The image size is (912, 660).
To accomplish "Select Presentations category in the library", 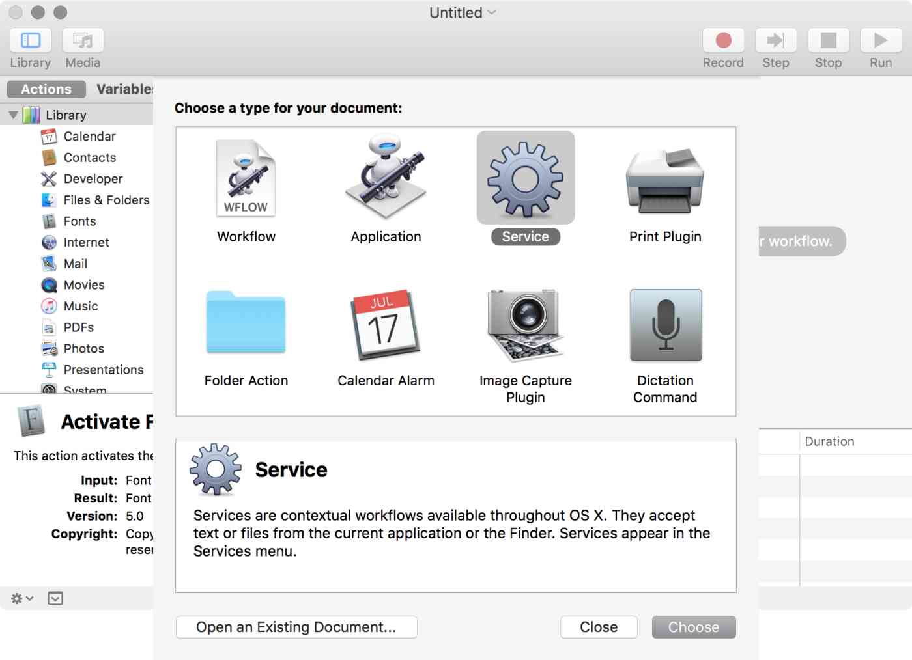I will tap(77, 370).
